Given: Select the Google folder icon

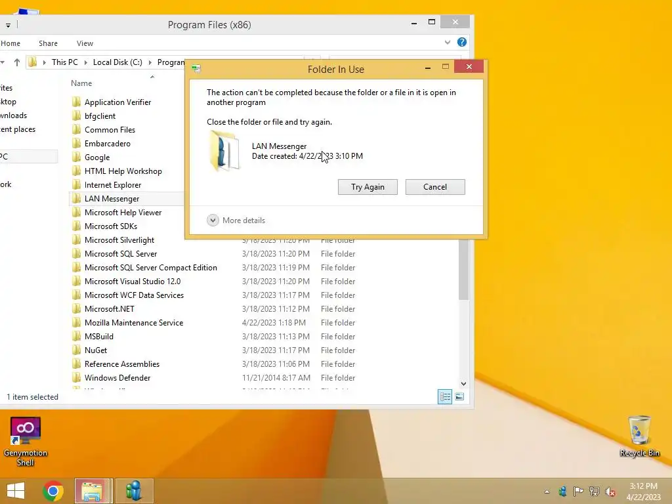Looking at the screenshot, I should (x=76, y=157).
